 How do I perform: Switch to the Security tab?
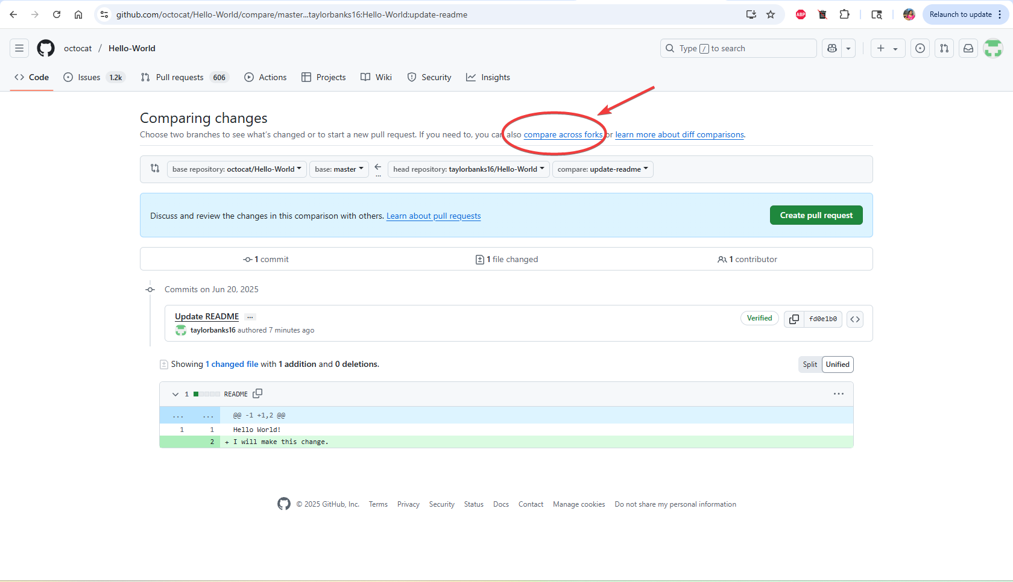click(x=429, y=77)
